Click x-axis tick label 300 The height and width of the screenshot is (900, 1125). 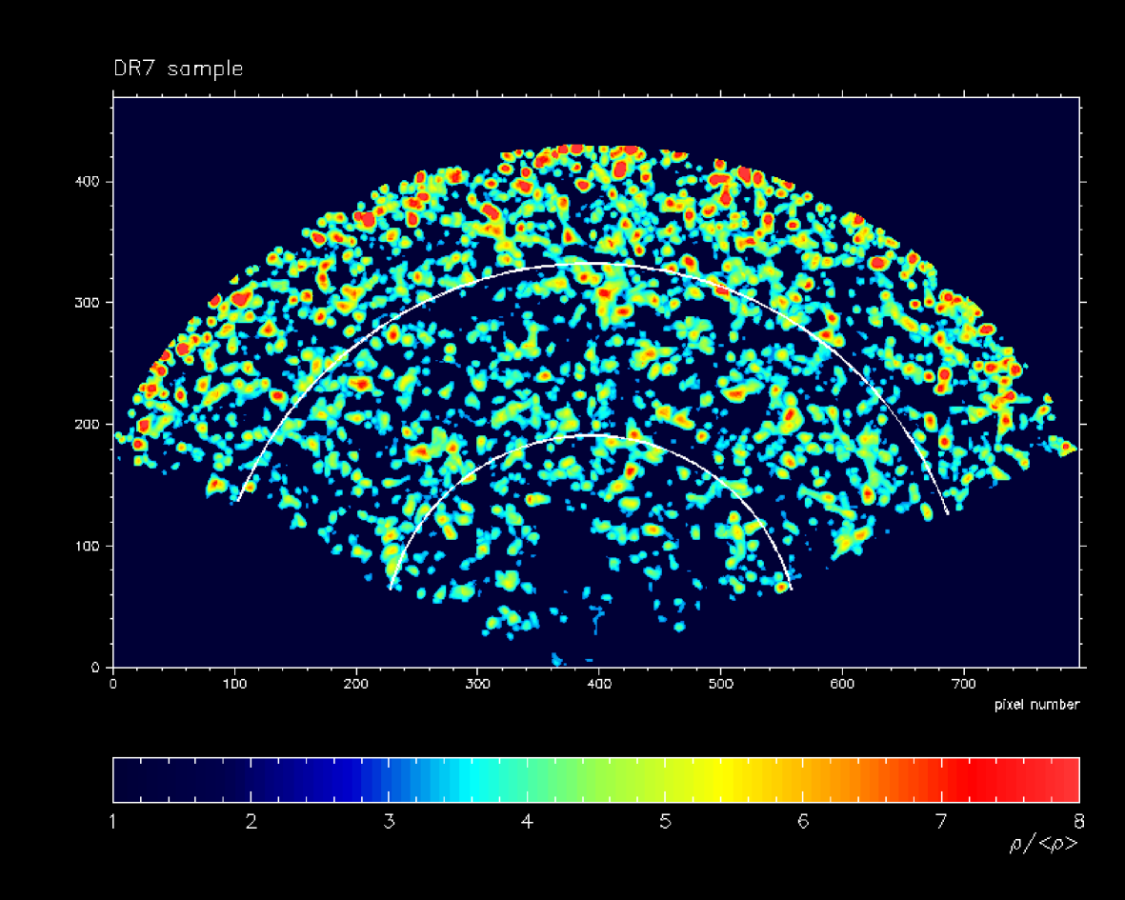tap(478, 684)
